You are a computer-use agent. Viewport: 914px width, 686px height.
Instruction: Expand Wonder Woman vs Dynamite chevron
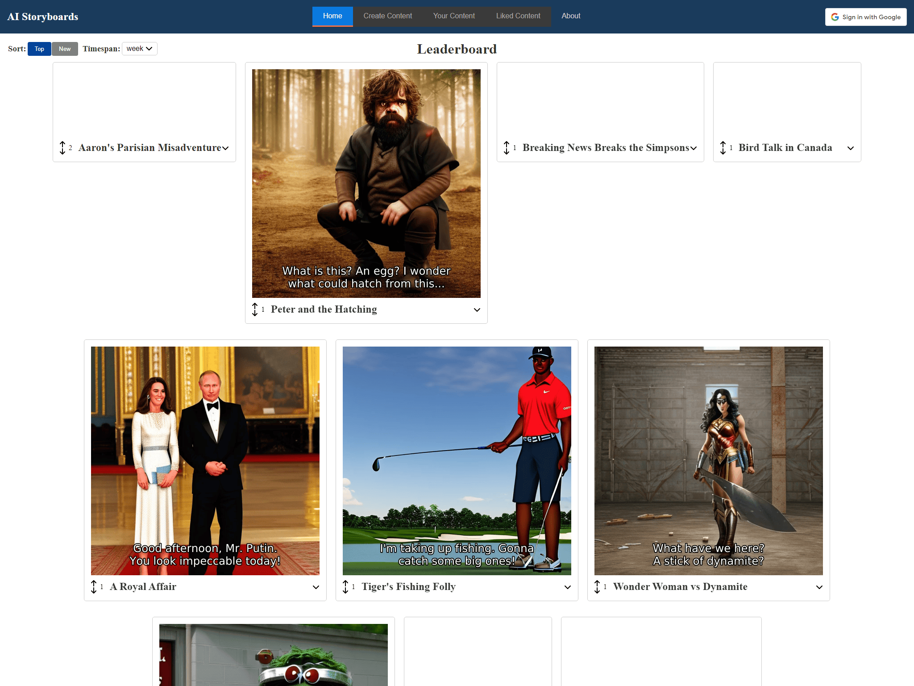[819, 587]
